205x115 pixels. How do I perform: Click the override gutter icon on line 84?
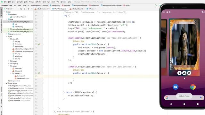[39, 73]
